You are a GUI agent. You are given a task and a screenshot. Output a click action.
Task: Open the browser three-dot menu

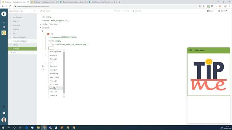(229, 6)
